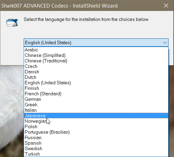The image size is (174, 157).
Task: Choose Chinese (Simplified) language option
Action: point(96,55)
